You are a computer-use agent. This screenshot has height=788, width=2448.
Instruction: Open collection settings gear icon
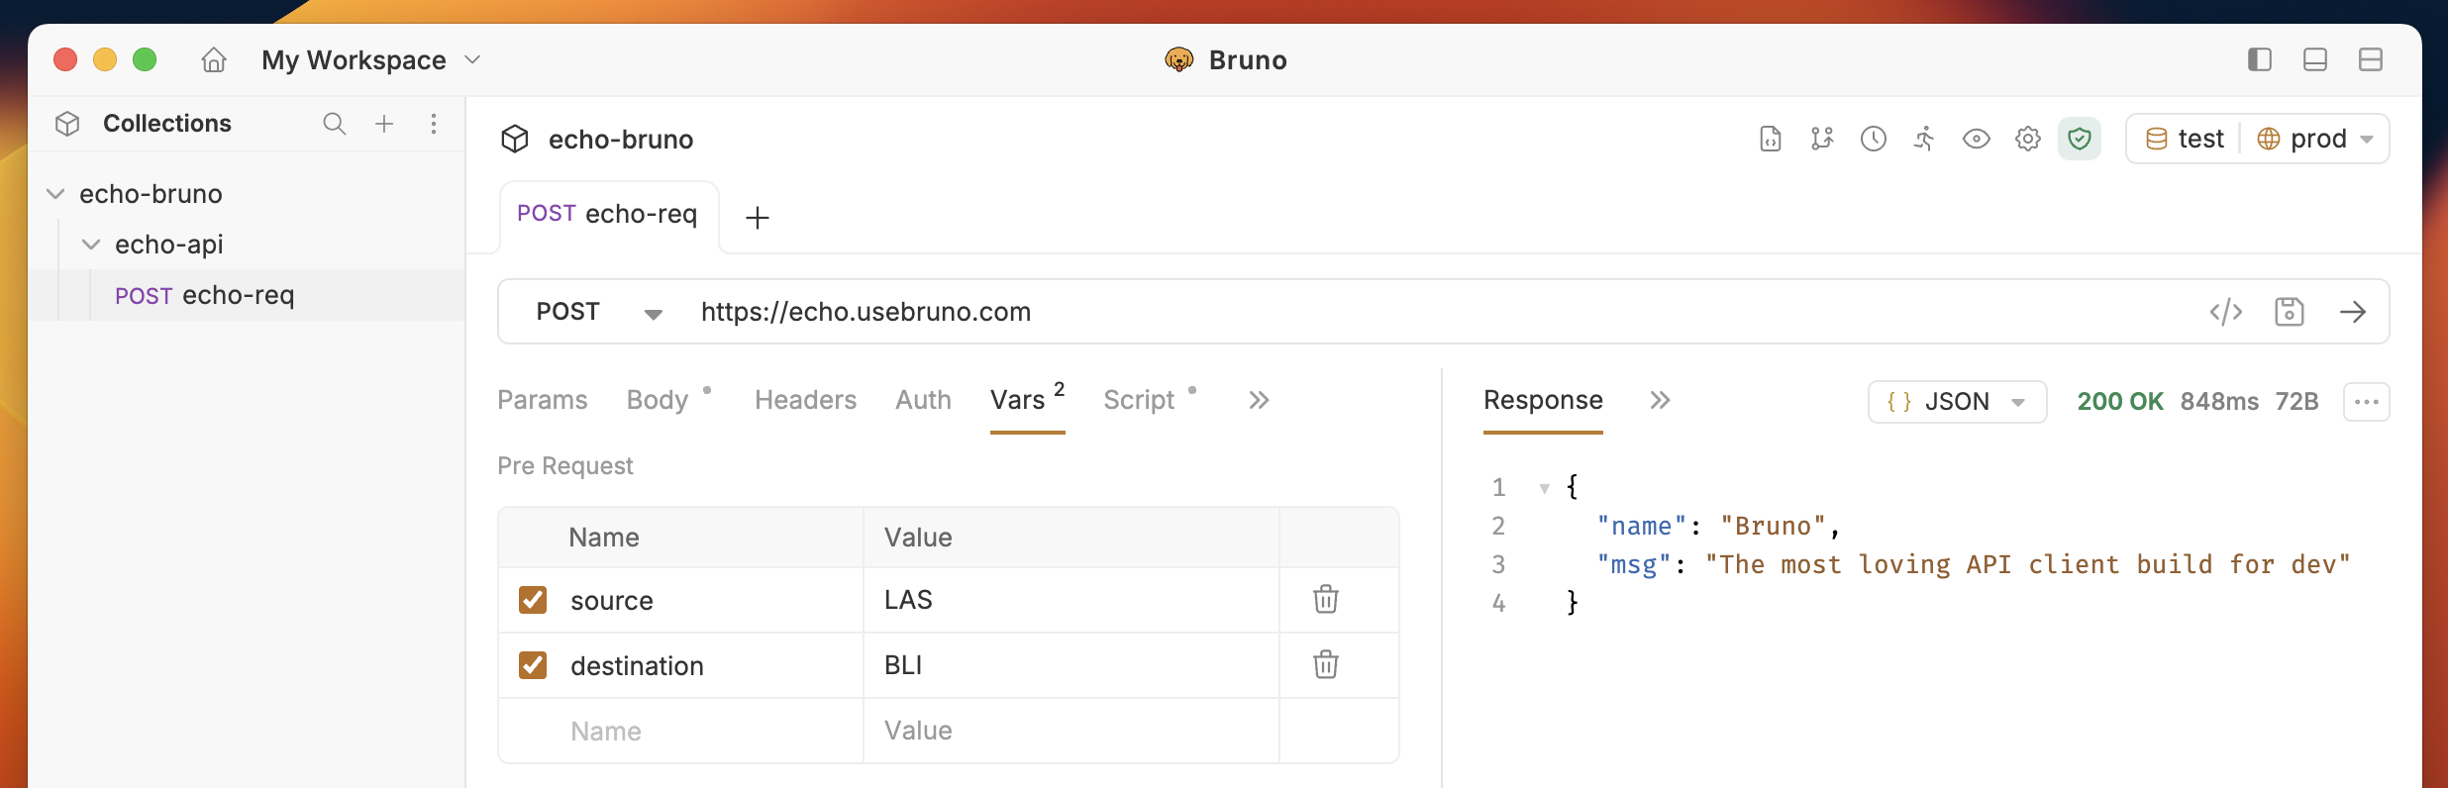click(2028, 140)
